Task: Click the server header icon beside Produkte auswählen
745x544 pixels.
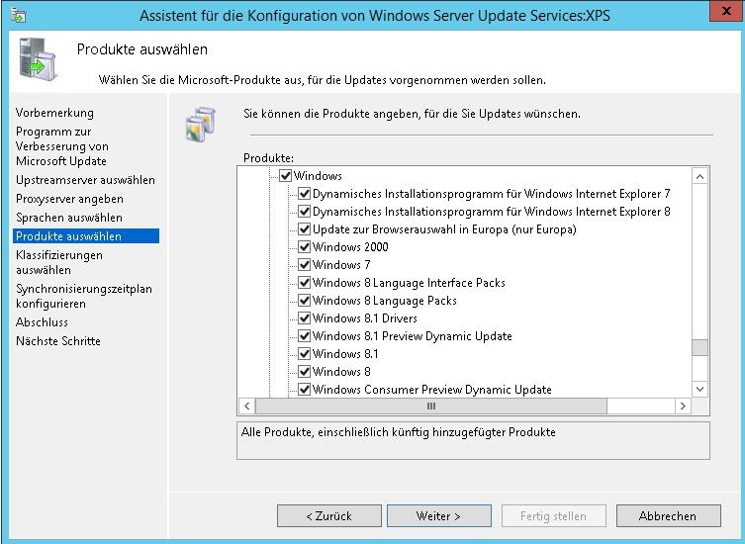Action: point(38,59)
